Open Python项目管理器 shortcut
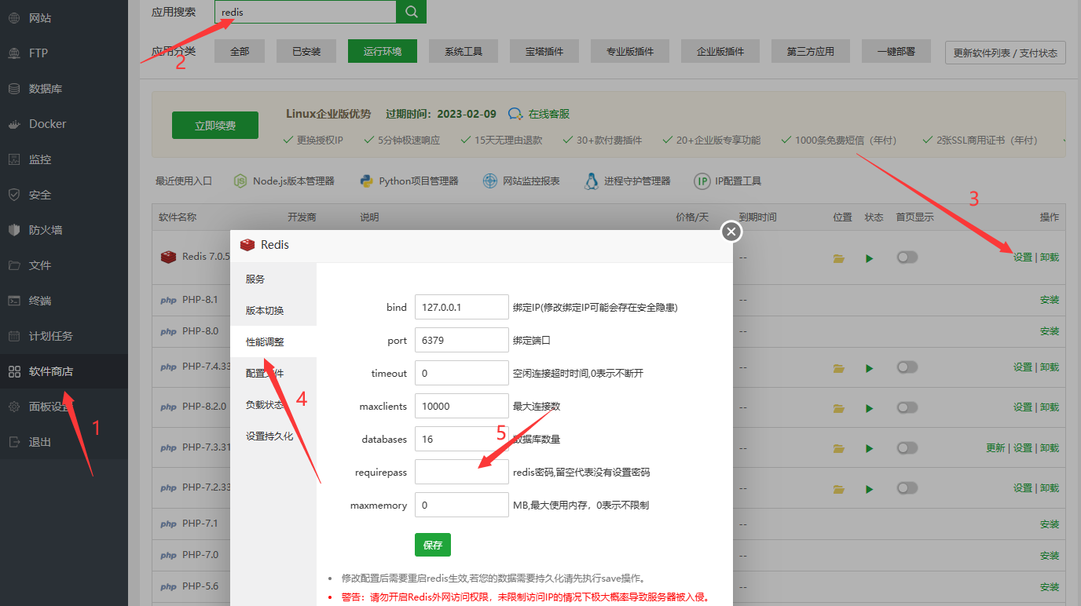The height and width of the screenshot is (606, 1081). click(x=409, y=181)
